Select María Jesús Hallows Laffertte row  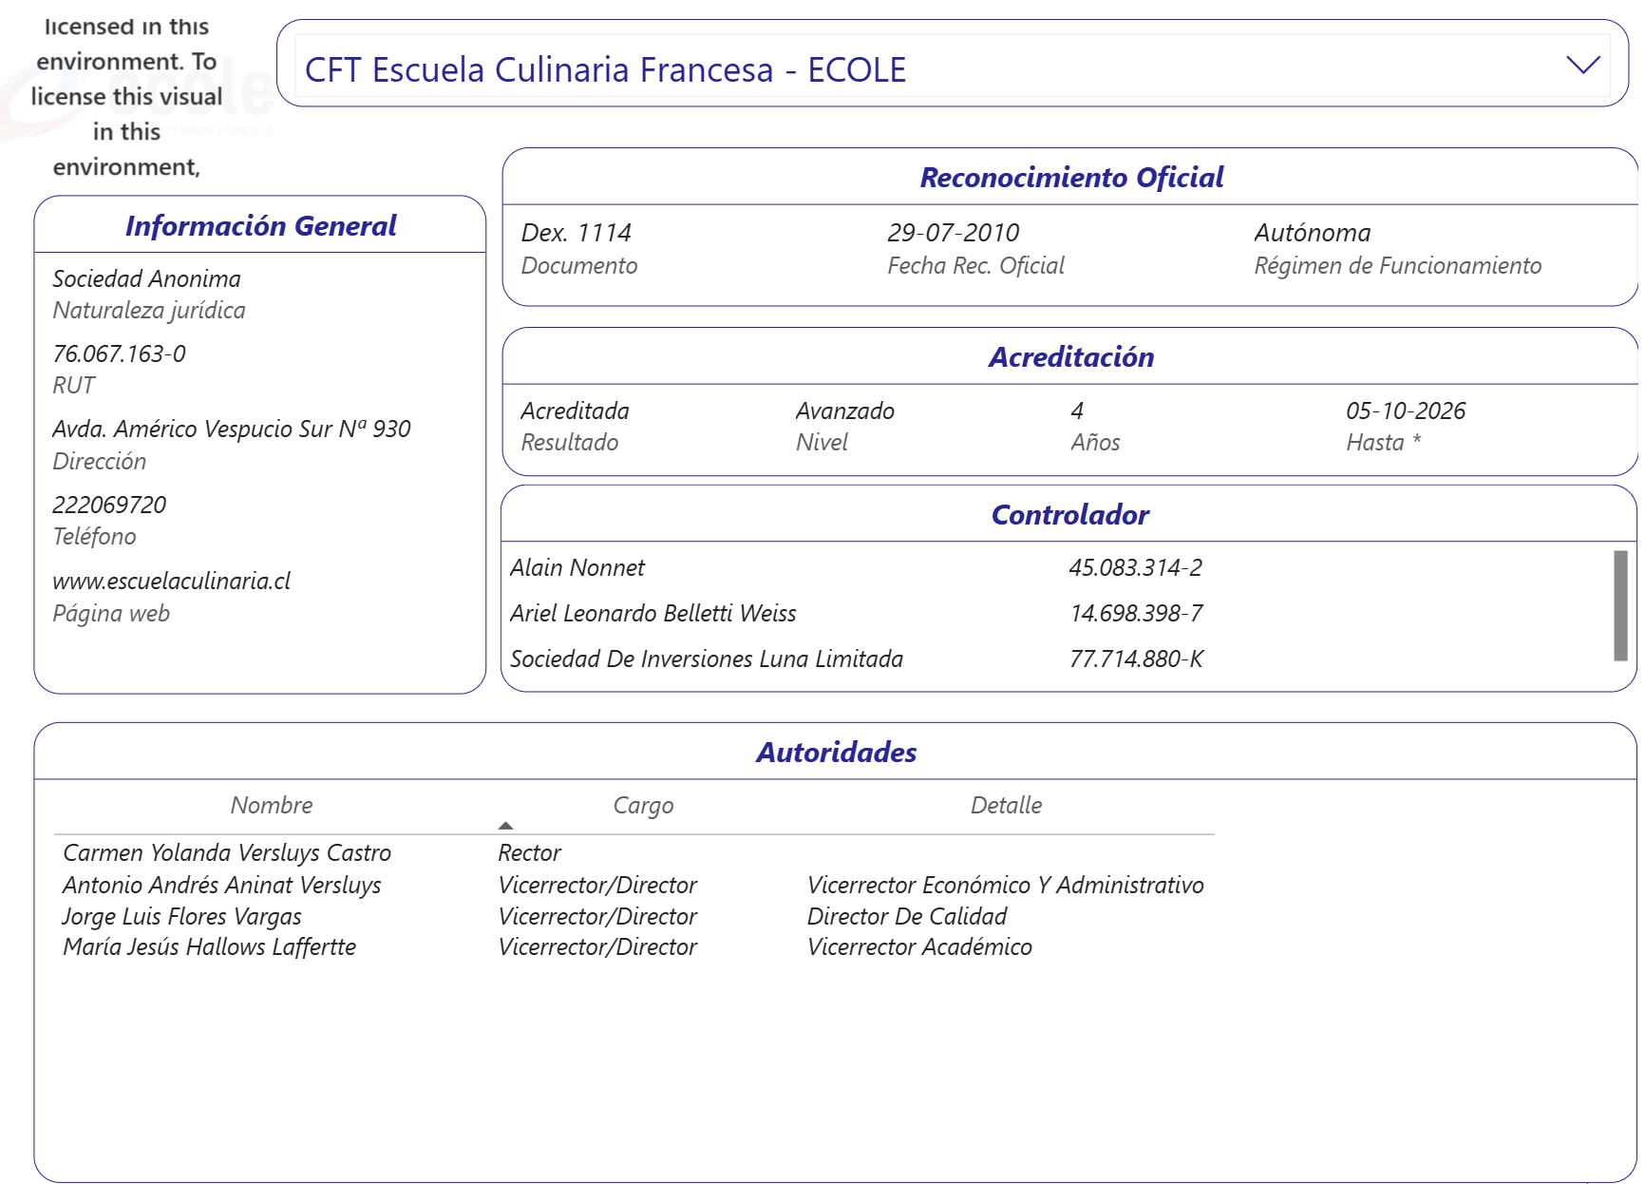tap(210, 946)
